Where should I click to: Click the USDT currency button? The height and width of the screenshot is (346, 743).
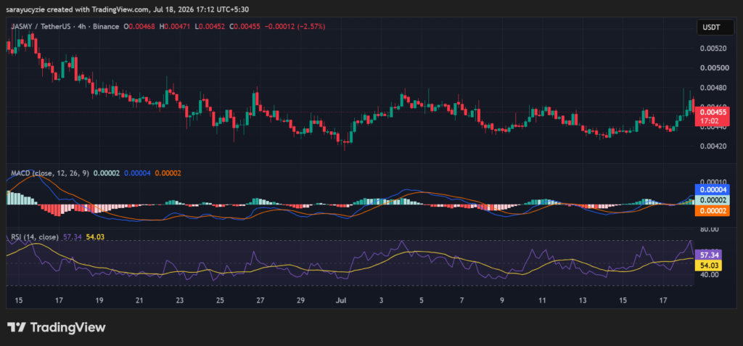[x=715, y=28]
